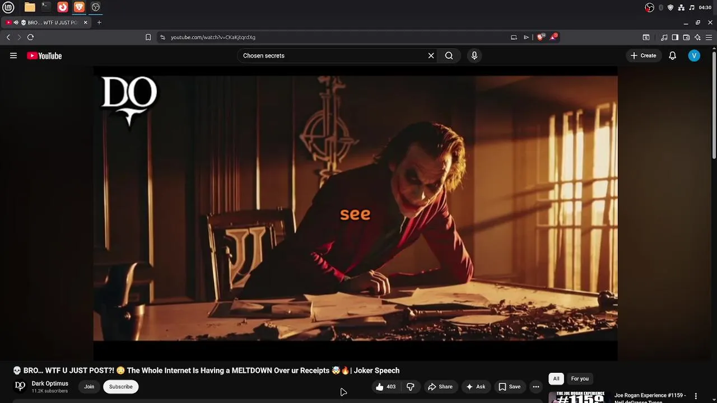The height and width of the screenshot is (403, 717).
Task: Click the tray music note icon
Action: click(692, 7)
